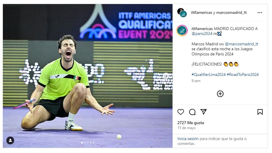Show tagged people via the person icon
Screen dimensions: 272x153
[10, 140]
